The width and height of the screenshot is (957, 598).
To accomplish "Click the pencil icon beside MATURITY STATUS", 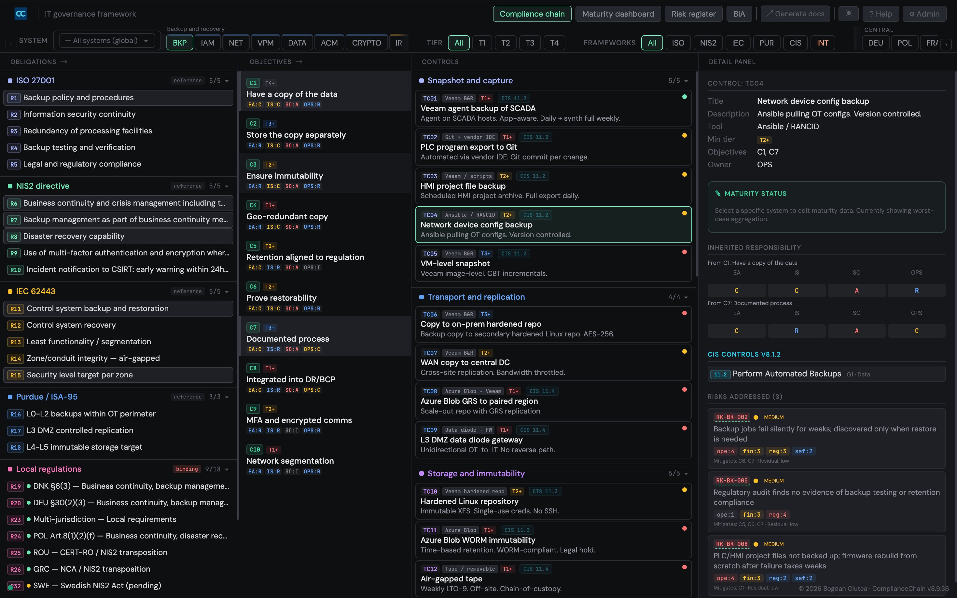I will coord(718,193).
